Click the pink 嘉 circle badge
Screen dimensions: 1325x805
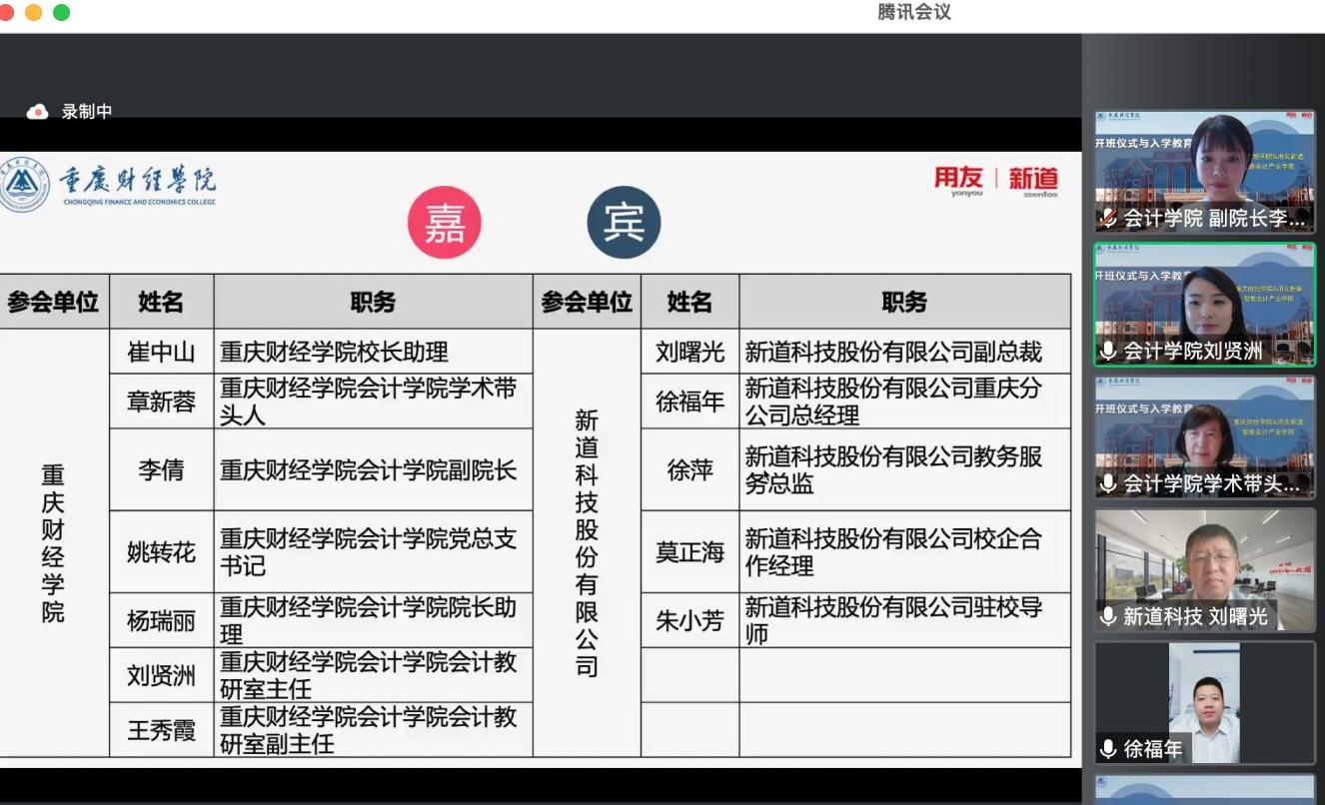tap(445, 223)
